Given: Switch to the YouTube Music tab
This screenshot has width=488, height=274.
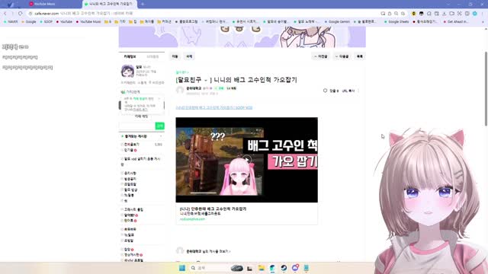Looking at the screenshot, I should pos(44,4).
